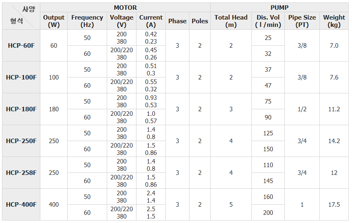Click the PUMP group header
Screen dimensions: 352x223
pyautogui.click(x=279, y=8)
